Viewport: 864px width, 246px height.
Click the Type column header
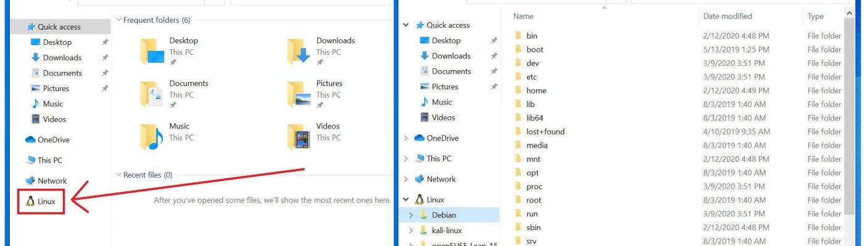pyautogui.click(x=815, y=16)
